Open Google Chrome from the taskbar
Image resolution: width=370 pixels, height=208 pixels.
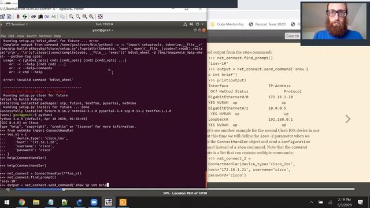[x=22, y=202]
